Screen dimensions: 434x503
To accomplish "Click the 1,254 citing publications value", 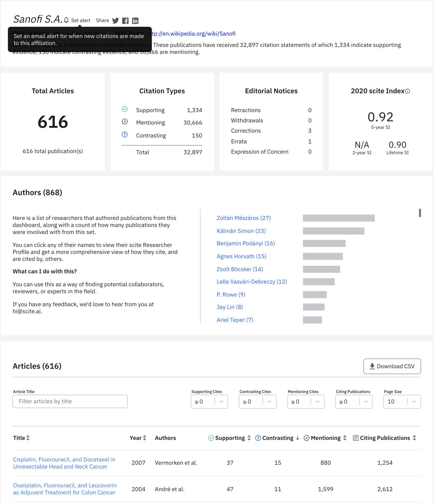I will point(385,463).
